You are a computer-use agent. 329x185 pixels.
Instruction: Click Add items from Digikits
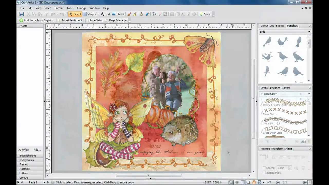[x=37, y=20]
